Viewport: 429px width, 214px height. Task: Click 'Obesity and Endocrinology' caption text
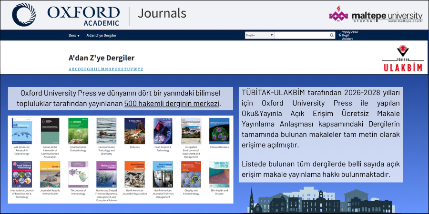click(191, 192)
